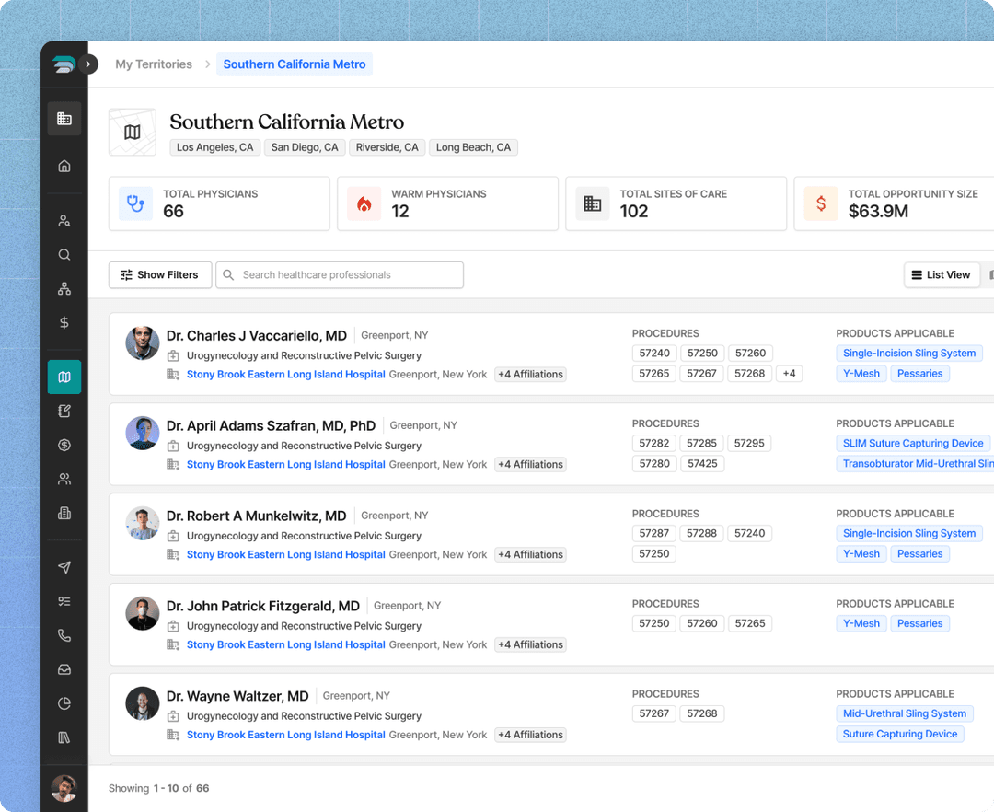Open the user profile avatar in sidebar
Image resolution: width=994 pixels, height=812 pixels.
64,788
